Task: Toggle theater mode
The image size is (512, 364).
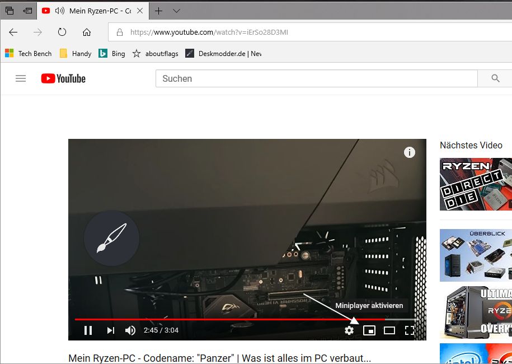Action: [389, 330]
